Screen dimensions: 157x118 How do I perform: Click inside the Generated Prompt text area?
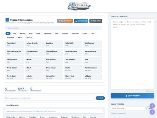click(x=133, y=54)
